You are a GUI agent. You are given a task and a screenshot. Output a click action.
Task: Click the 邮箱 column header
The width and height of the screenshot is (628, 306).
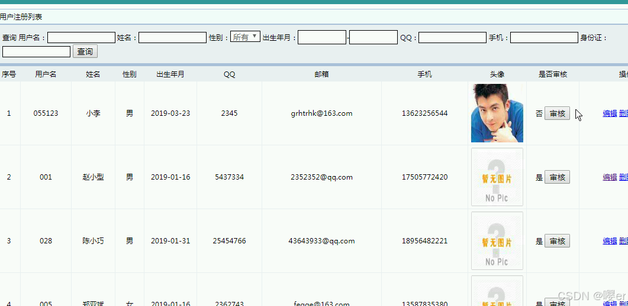(x=321, y=74)
